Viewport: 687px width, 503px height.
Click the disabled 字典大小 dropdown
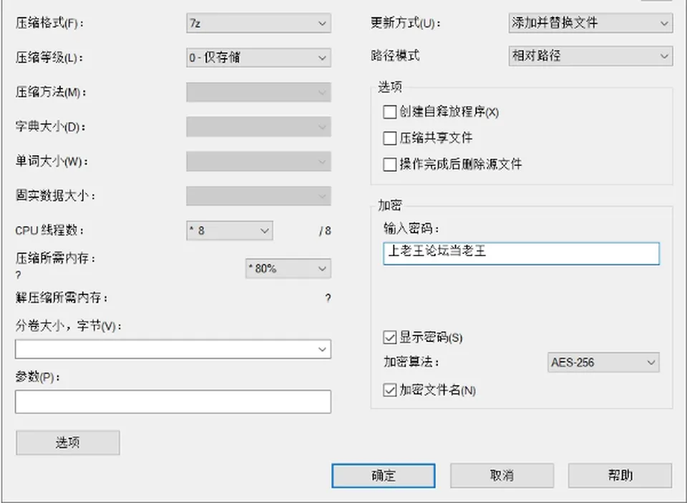(258, 127)
